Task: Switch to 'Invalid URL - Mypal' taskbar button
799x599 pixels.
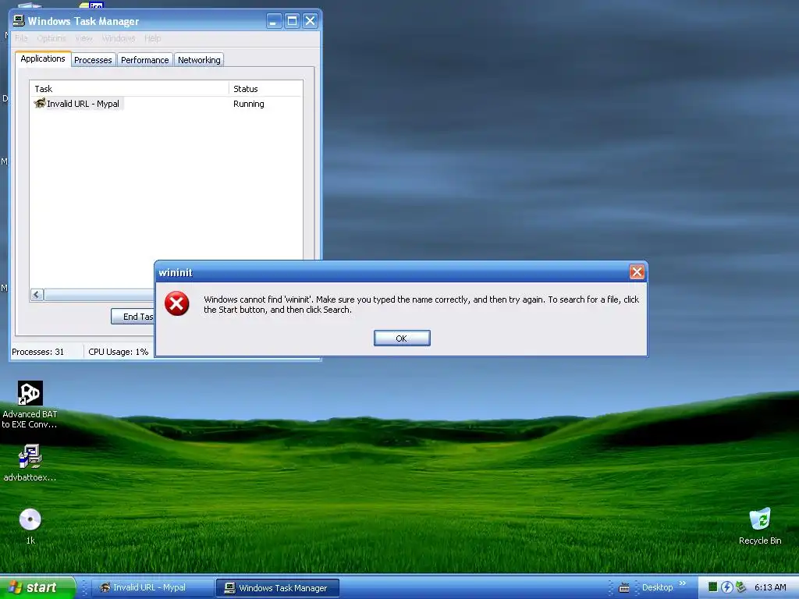Action: 152,588
